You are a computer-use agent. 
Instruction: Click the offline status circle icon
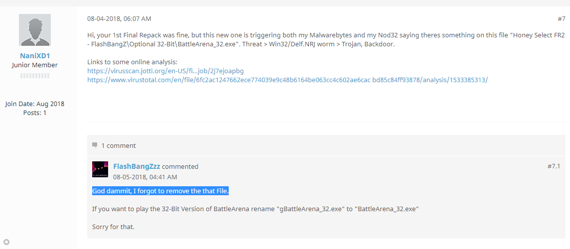point(6,242)
